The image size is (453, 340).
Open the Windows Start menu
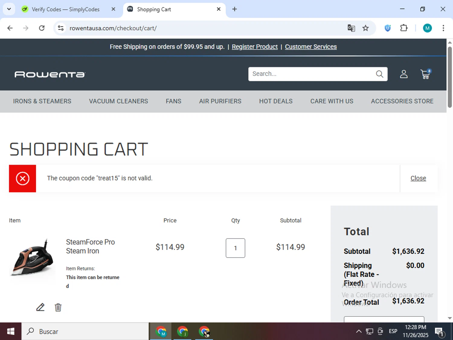click(11, 332)
